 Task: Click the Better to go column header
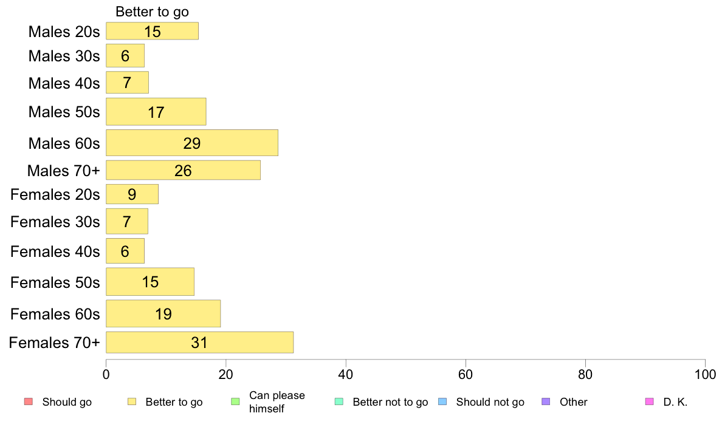(x=152, y=12)
